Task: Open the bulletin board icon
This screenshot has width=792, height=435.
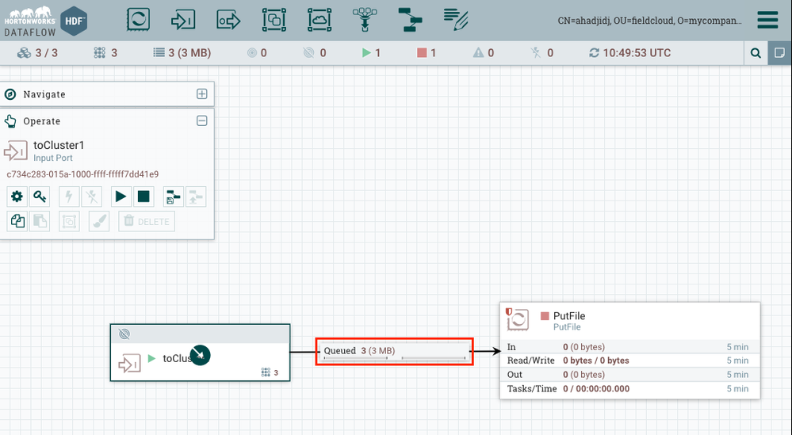Action: click(x=779, y=53)
